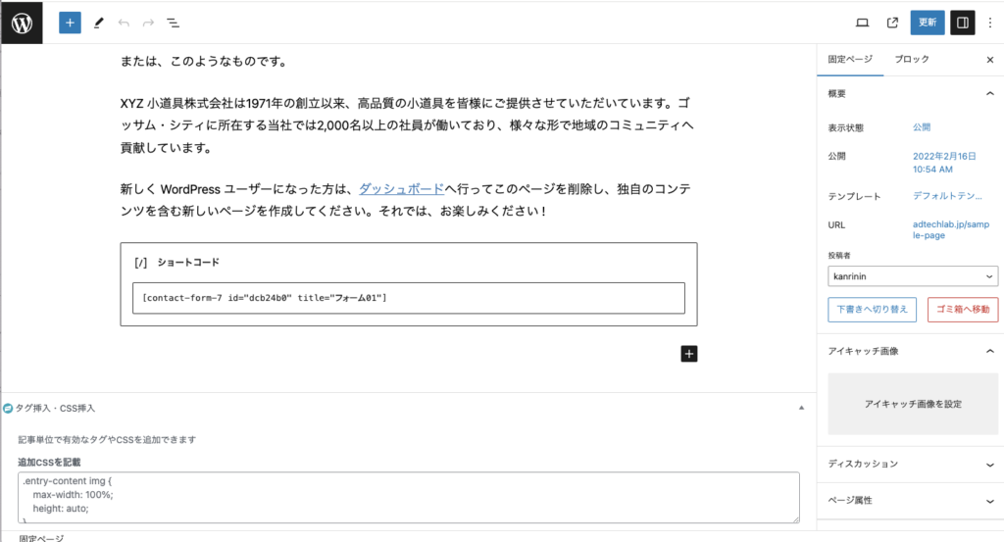
Task: Click the WordPress logo icon
Action: pos(22,22)
